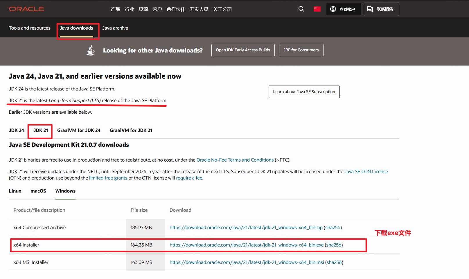This screenshot has width=469, height=279.
Task: Open sha256 link for msi installer
Action: click(334, 262)
